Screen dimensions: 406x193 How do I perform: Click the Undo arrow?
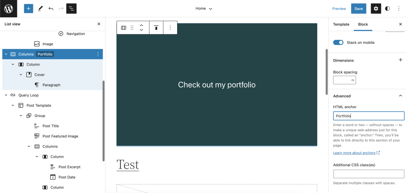pos(51,8)
